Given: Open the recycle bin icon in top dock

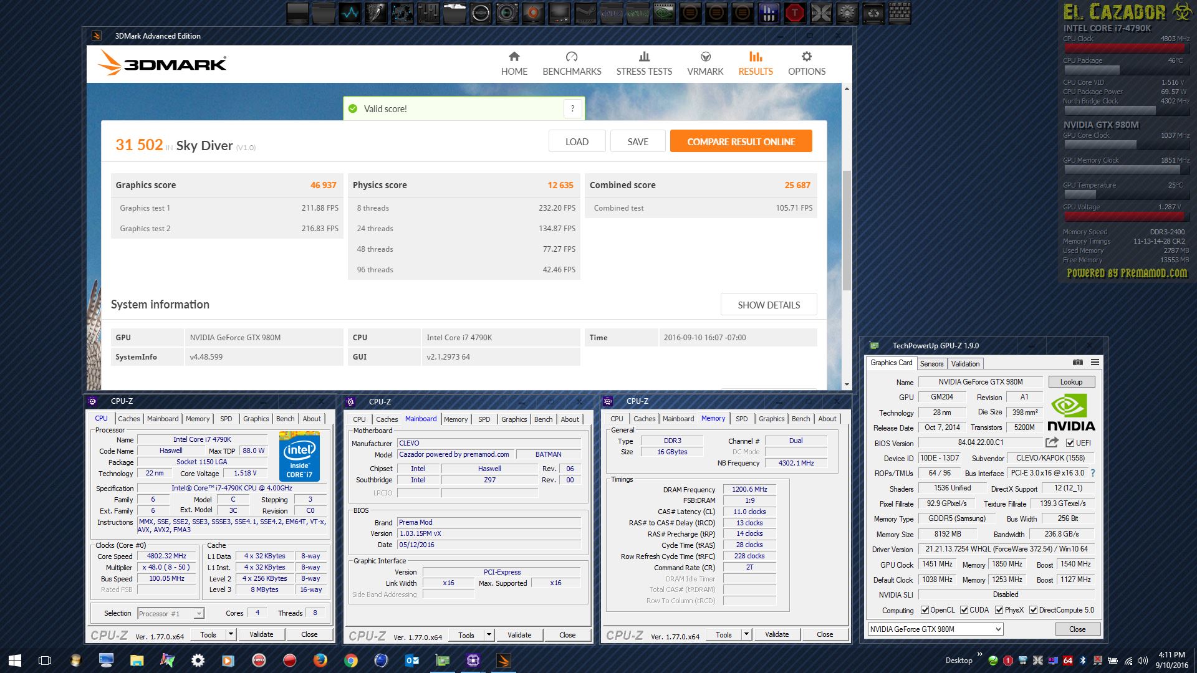Looking at the screenshot, I should point(873,12).
